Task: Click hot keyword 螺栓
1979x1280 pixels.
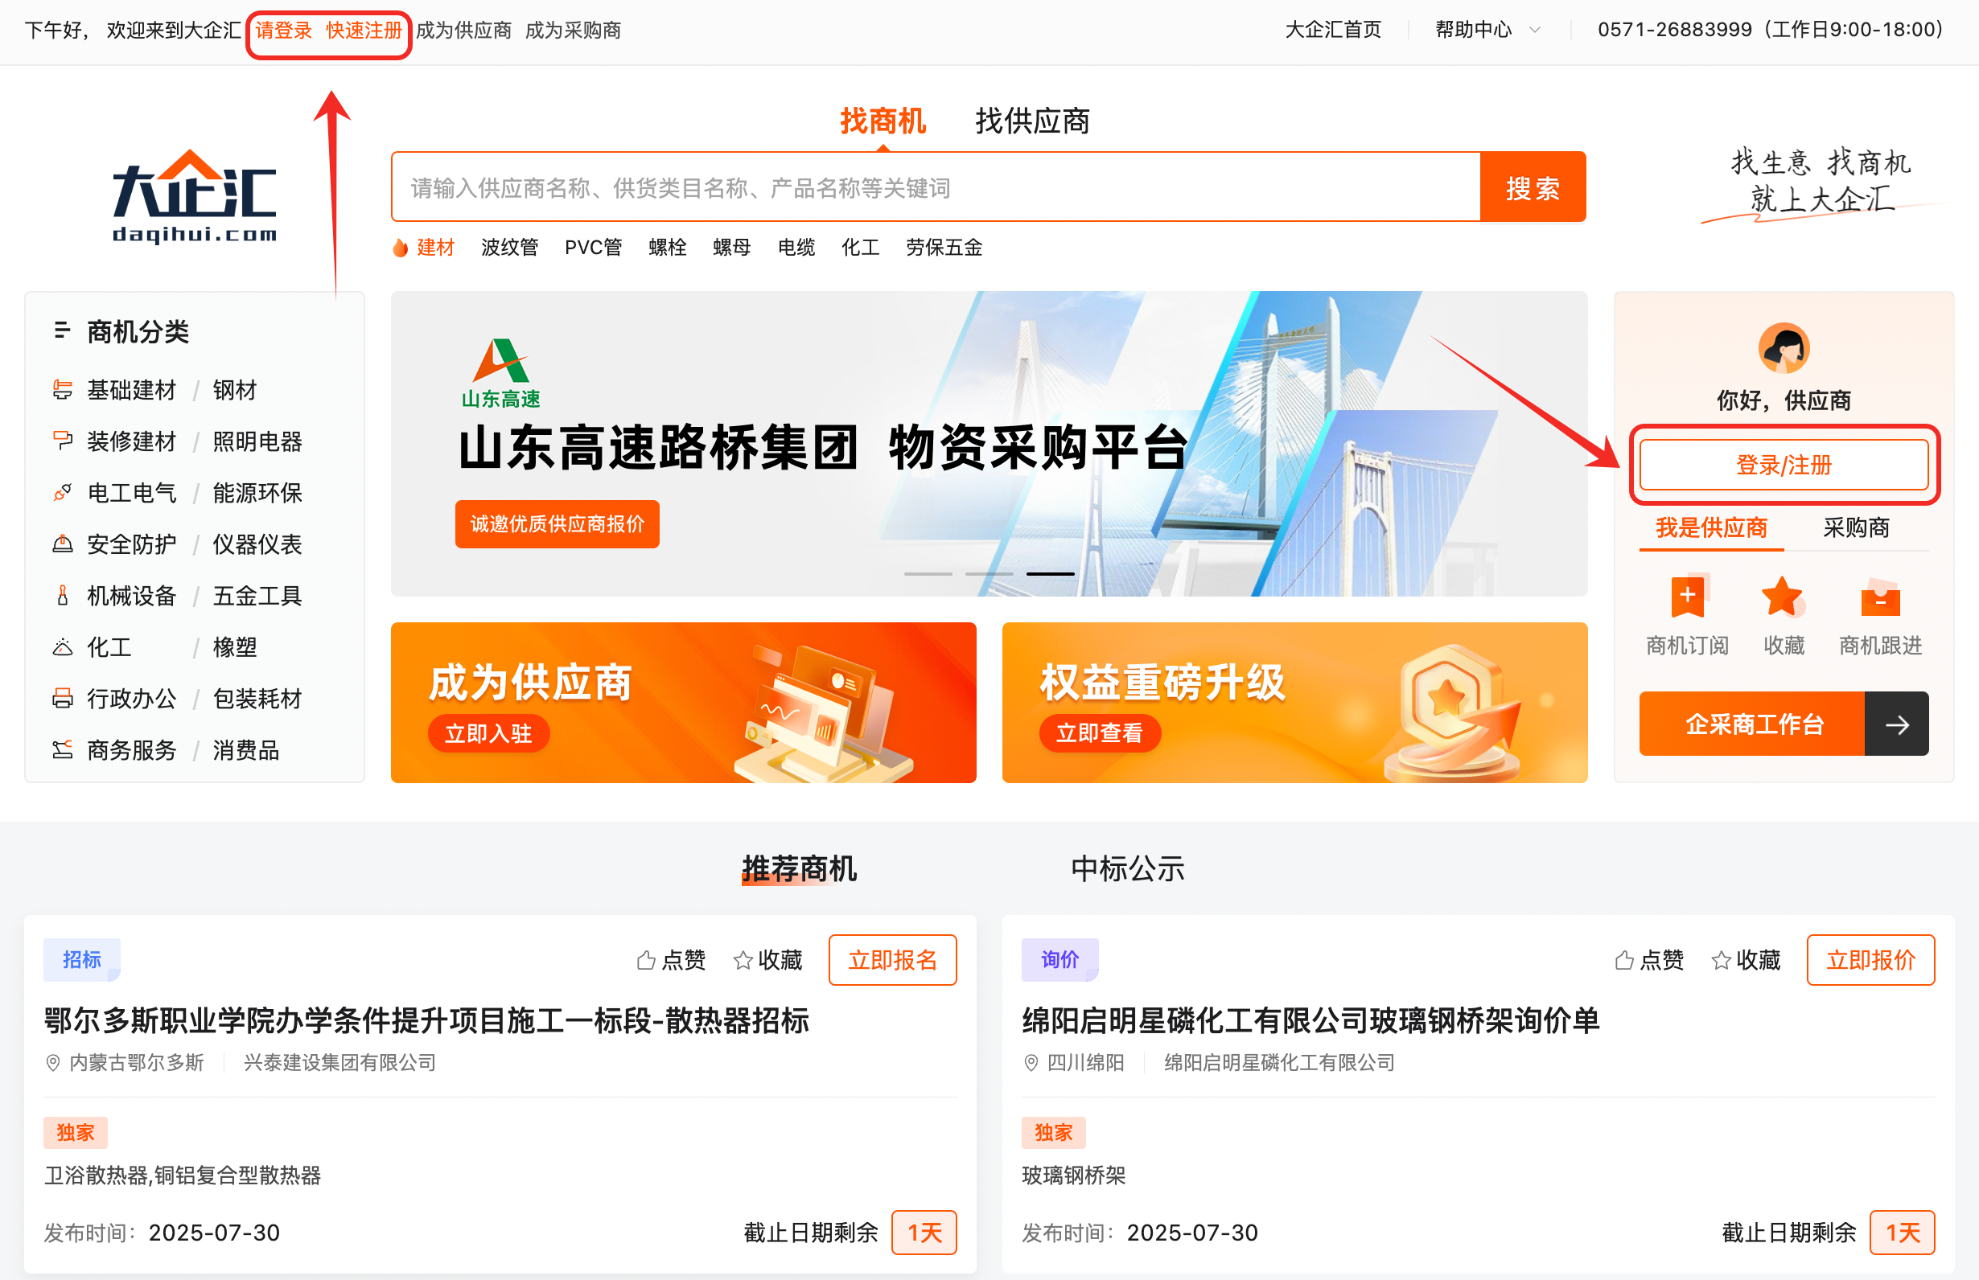Action: (668, 248)
